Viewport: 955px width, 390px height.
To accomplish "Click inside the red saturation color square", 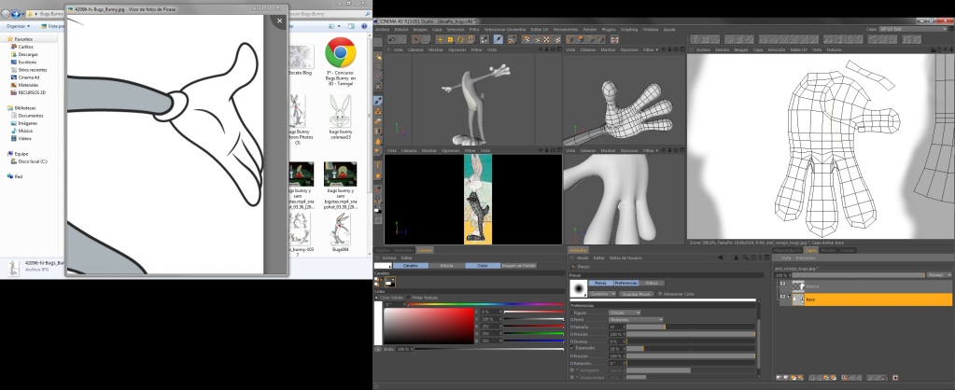I will coord(428,327).
